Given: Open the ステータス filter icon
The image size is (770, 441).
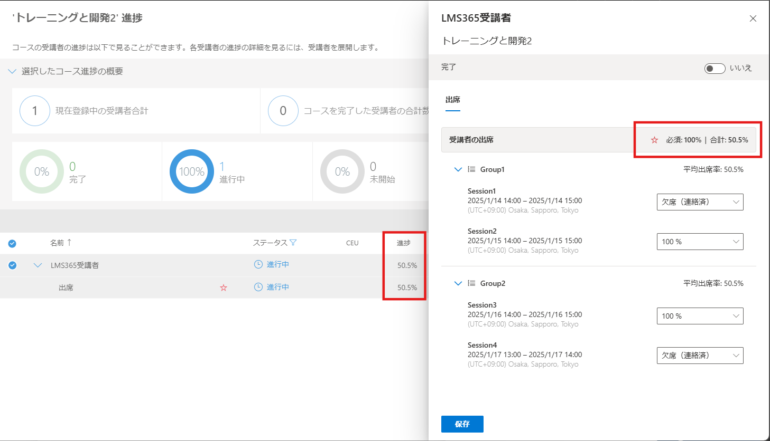Looking at the screenshot, I should [x=293, y=243].
